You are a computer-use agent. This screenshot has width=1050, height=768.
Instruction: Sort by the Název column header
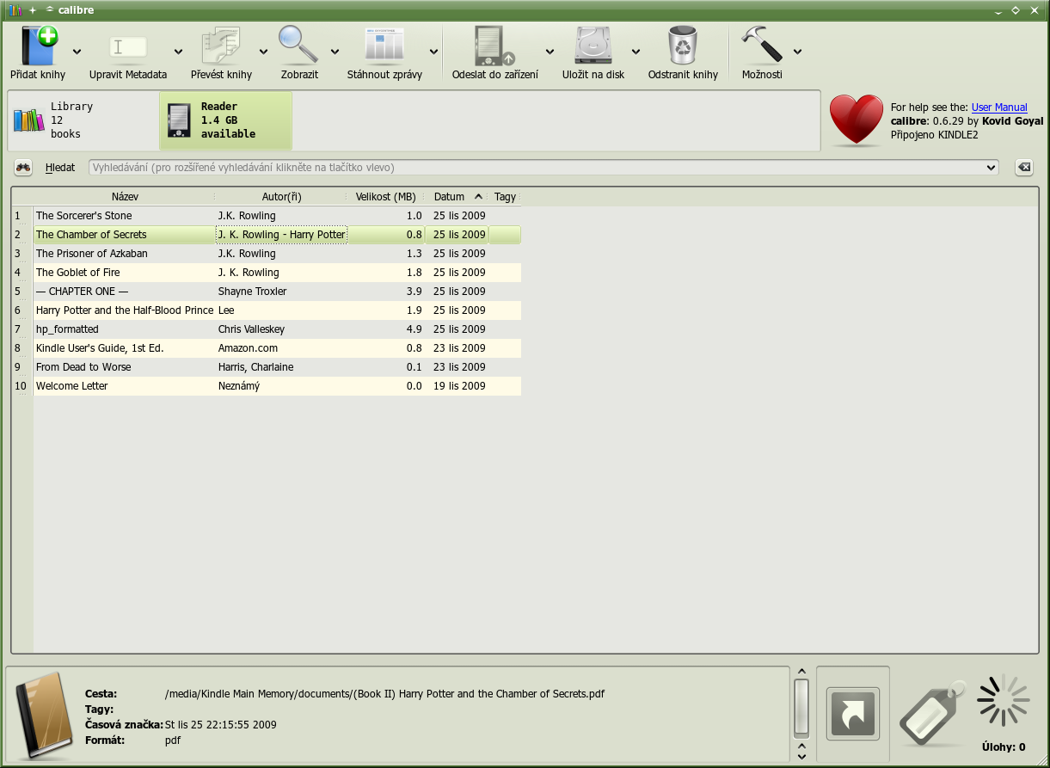tap(125, 197)
